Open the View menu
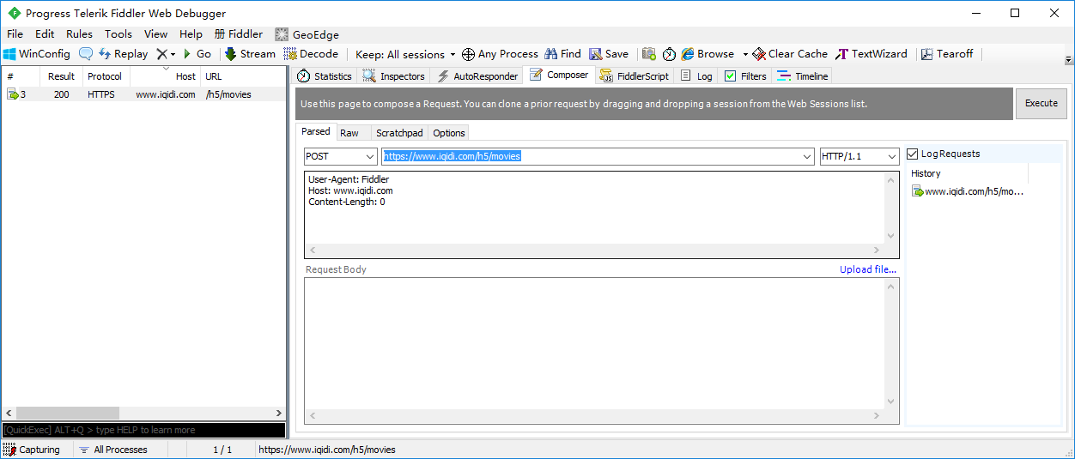This screenshot has height=459, width=1075. (155, 34)
